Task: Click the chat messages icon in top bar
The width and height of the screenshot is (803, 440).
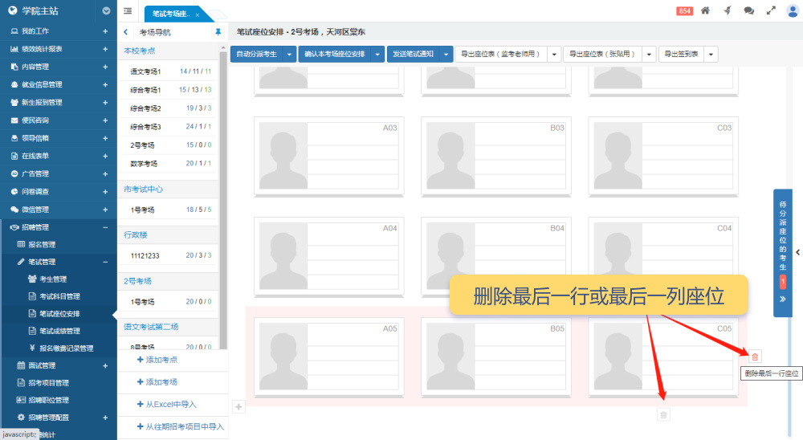Action: pos(748,11)
